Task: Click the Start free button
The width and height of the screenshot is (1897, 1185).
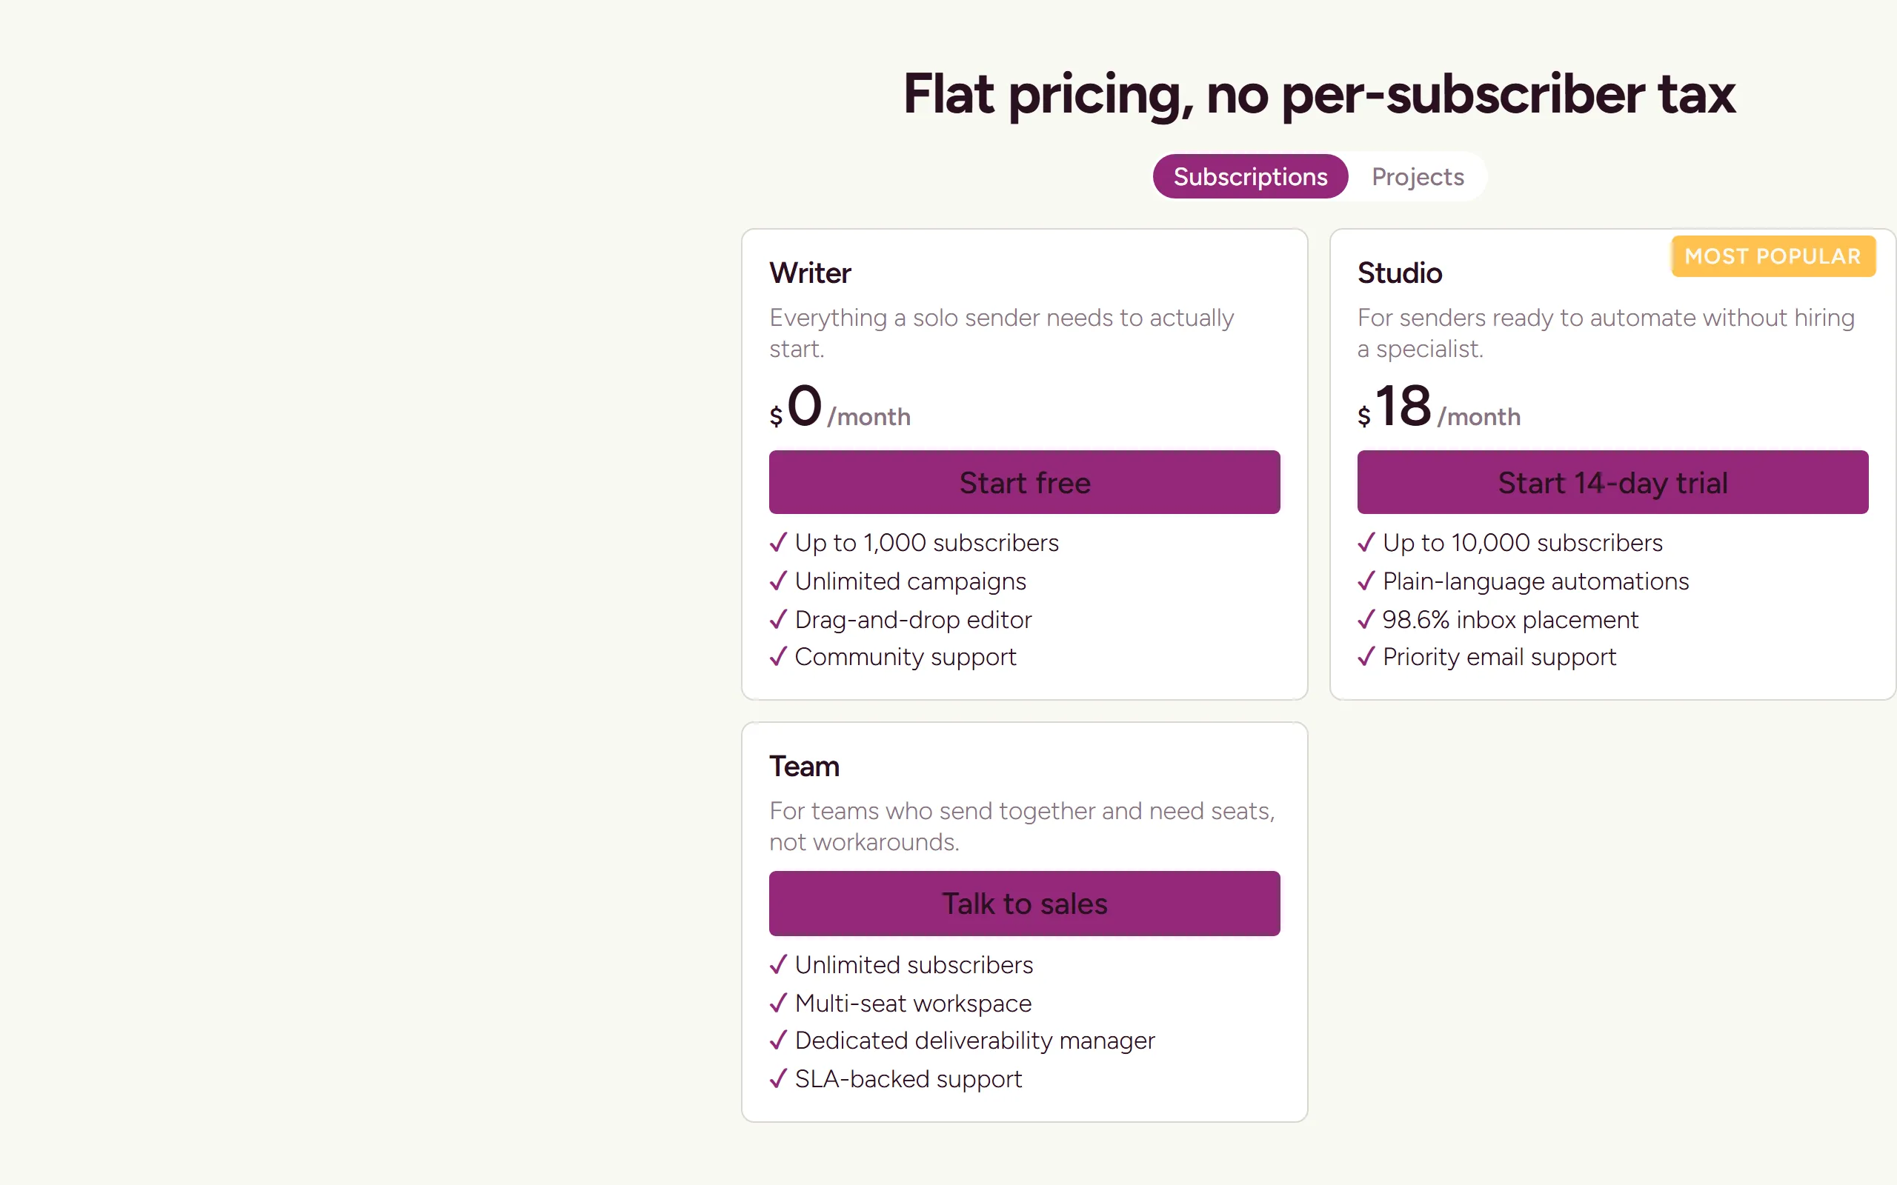Action: point(1025,482)
